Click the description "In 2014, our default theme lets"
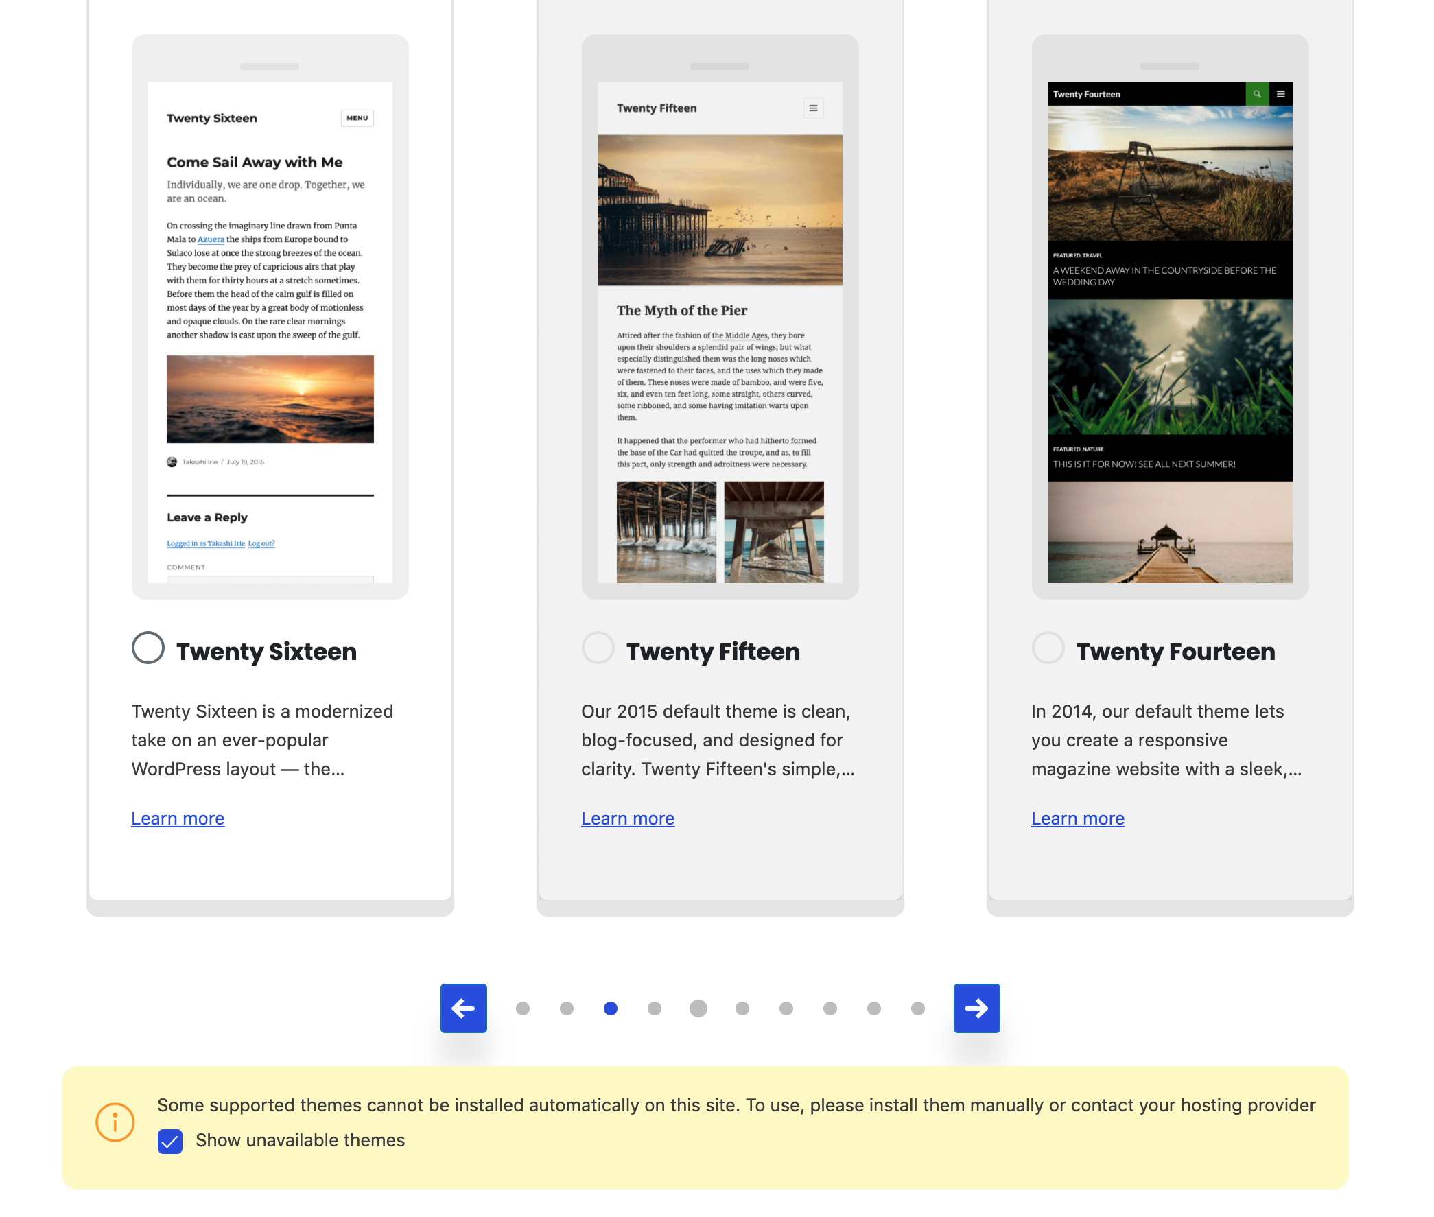 click(x=1166, y=740)
